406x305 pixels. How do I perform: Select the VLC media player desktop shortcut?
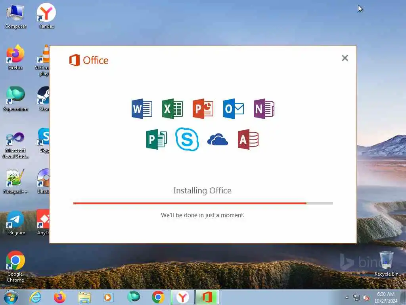point(42,60)
